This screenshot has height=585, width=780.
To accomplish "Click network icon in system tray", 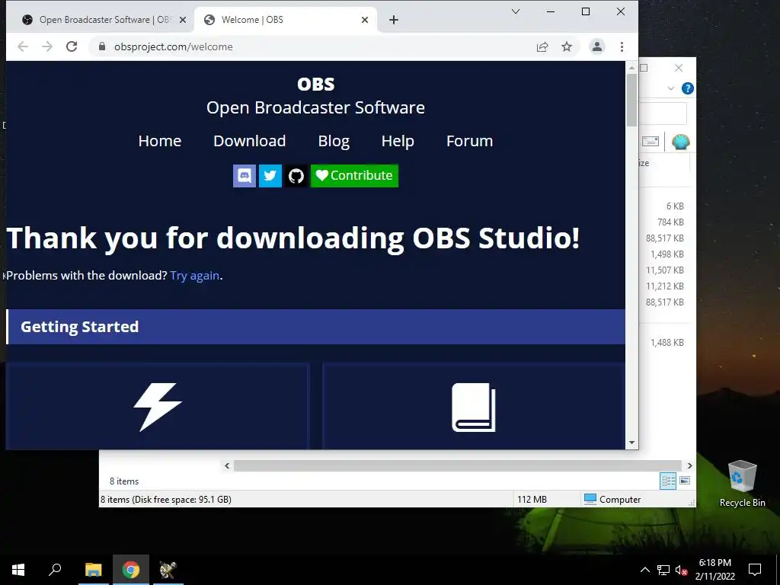I will pyautogui.click(x=663, y=570).
